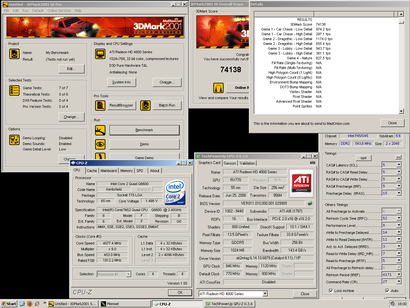Click the Intel Core 2 Quad logo in CPU-Z
This screenshot has height=308, width=410.
click(175, 193)
